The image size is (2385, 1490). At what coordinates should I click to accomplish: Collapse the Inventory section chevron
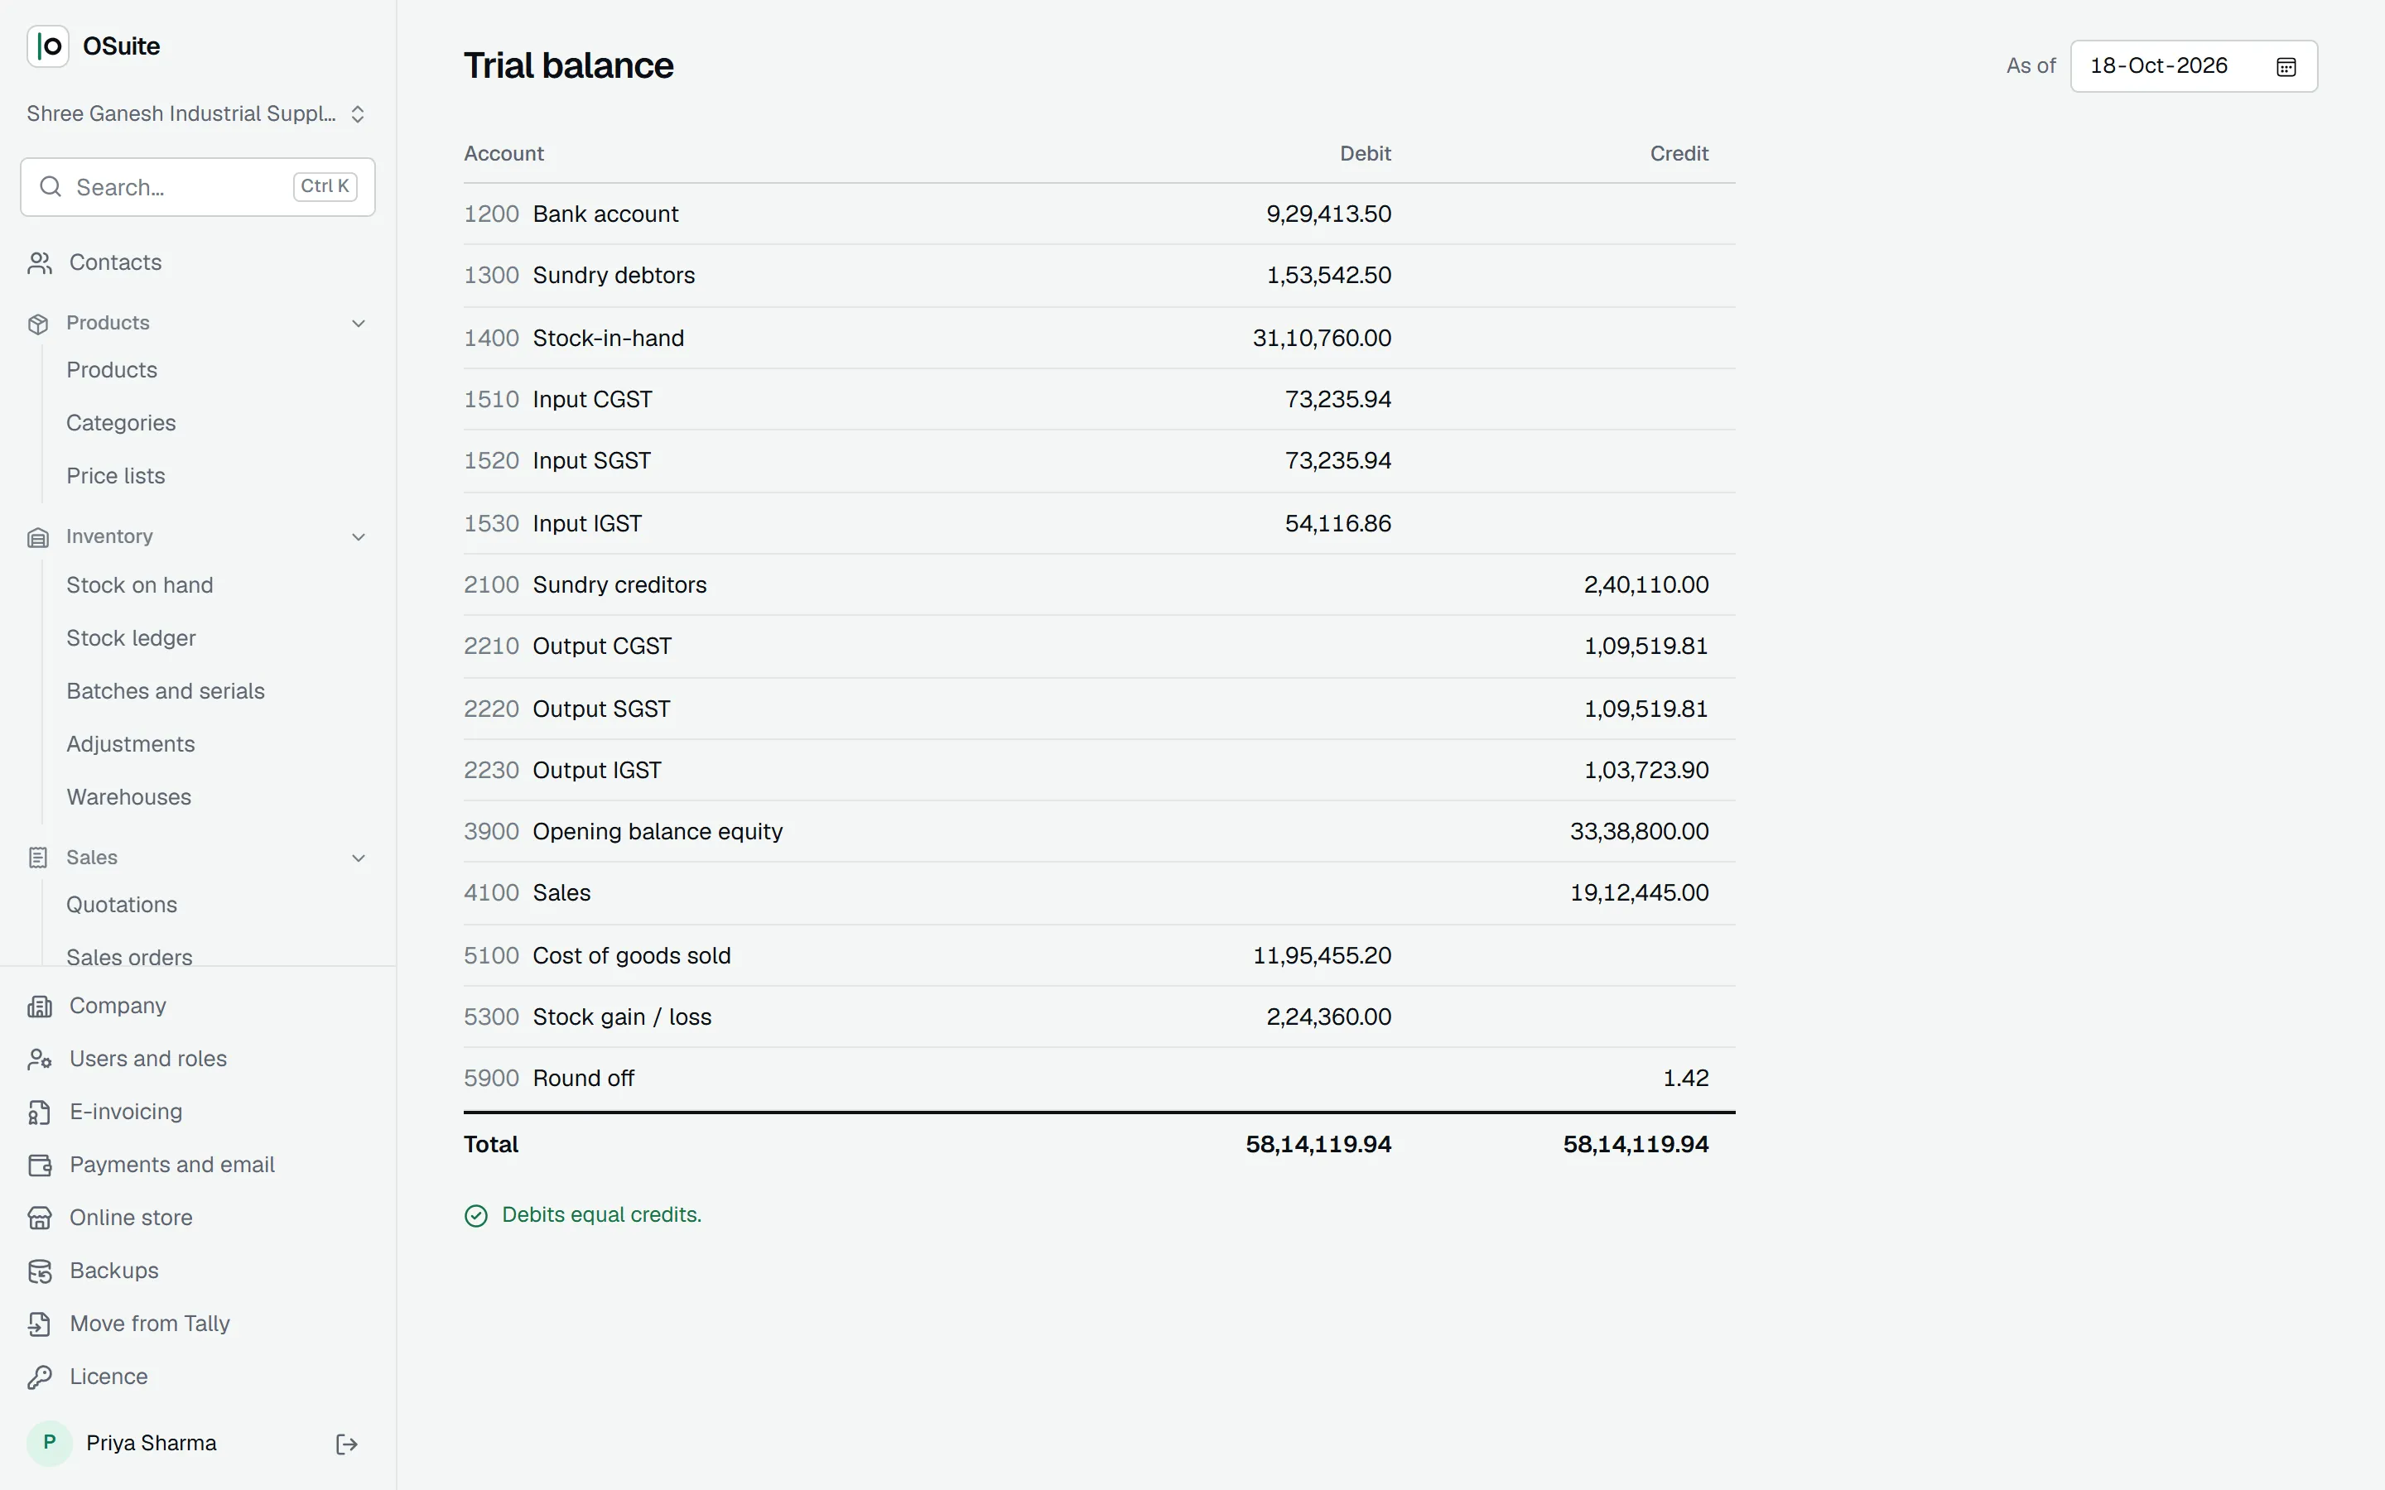point(359,537)
